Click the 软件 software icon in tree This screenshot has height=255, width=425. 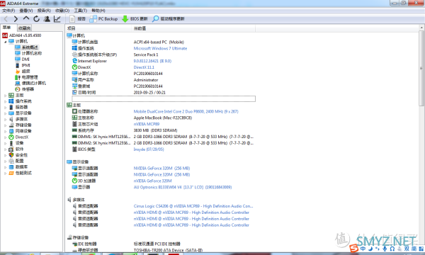(x=11, y=149)
